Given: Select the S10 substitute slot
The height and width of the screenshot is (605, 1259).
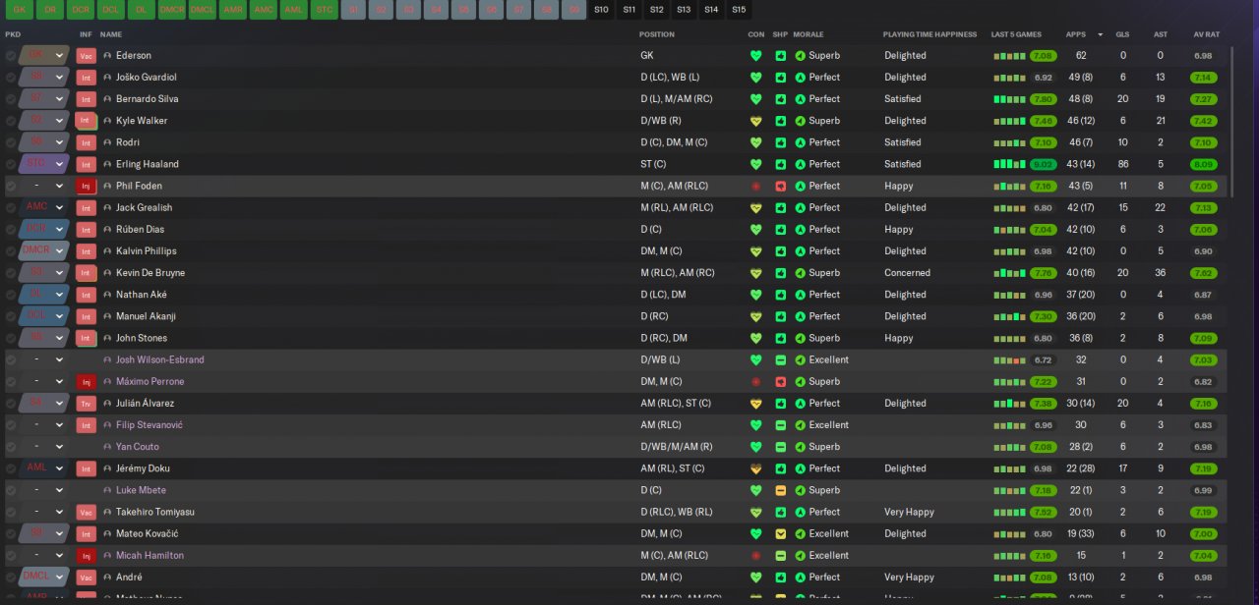Looking at the screenshot, I should 602,10.
